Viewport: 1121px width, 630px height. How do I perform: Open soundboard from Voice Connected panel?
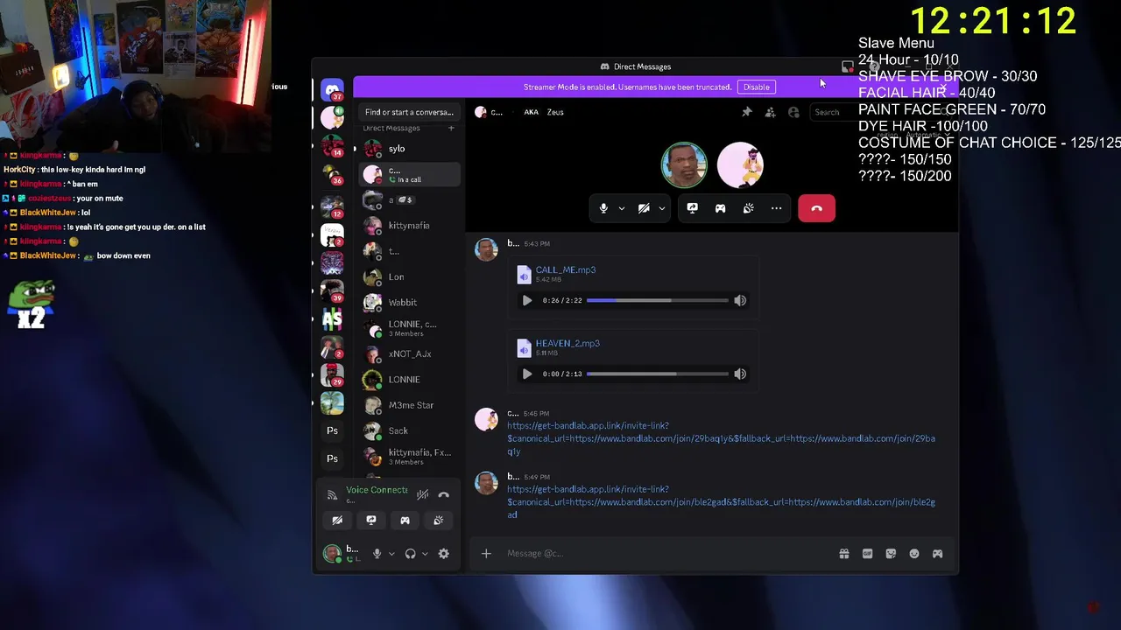point(439,520)
